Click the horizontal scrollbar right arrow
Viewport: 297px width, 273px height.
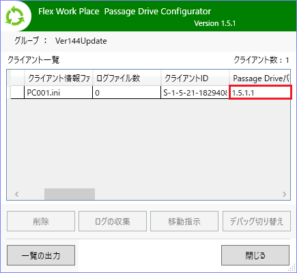click(x=284, y=195)
